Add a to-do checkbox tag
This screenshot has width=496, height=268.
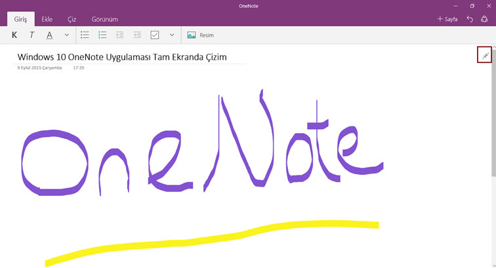(155, 35)
